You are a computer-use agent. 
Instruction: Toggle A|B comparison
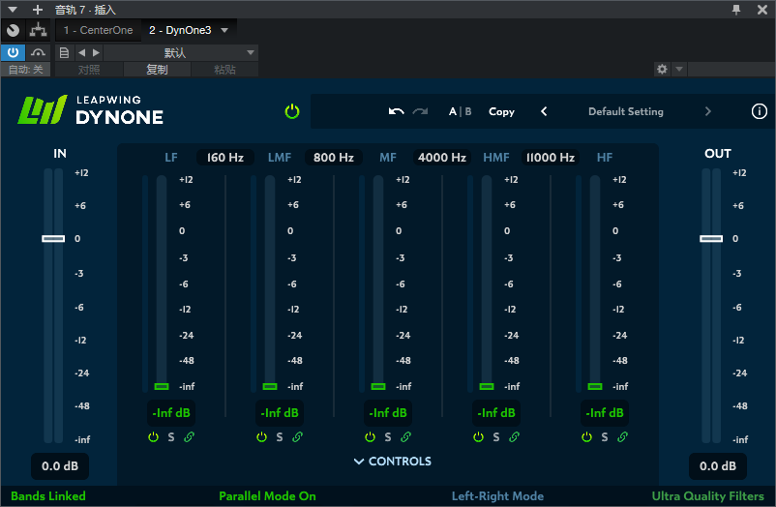pos(460,111)
